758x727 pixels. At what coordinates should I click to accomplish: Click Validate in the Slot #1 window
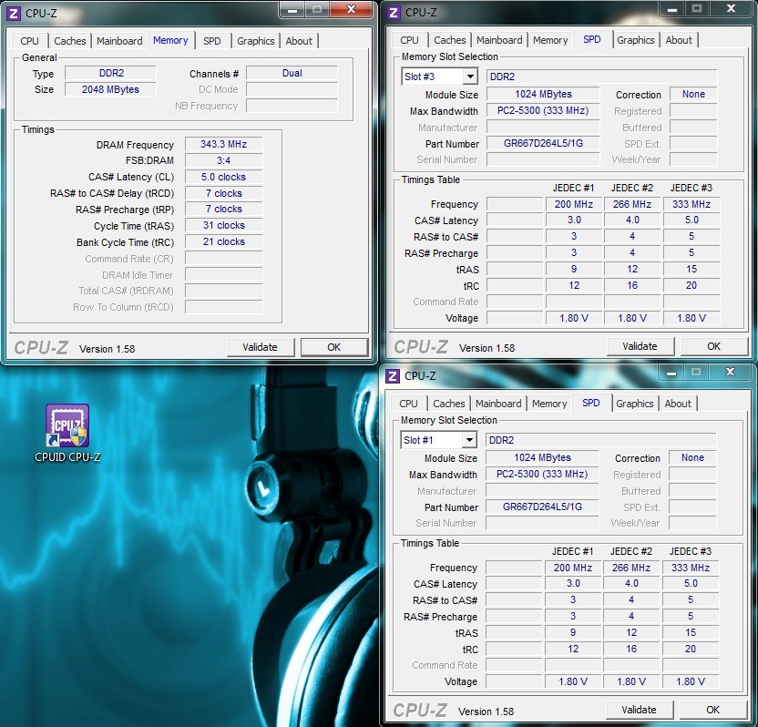639,710
